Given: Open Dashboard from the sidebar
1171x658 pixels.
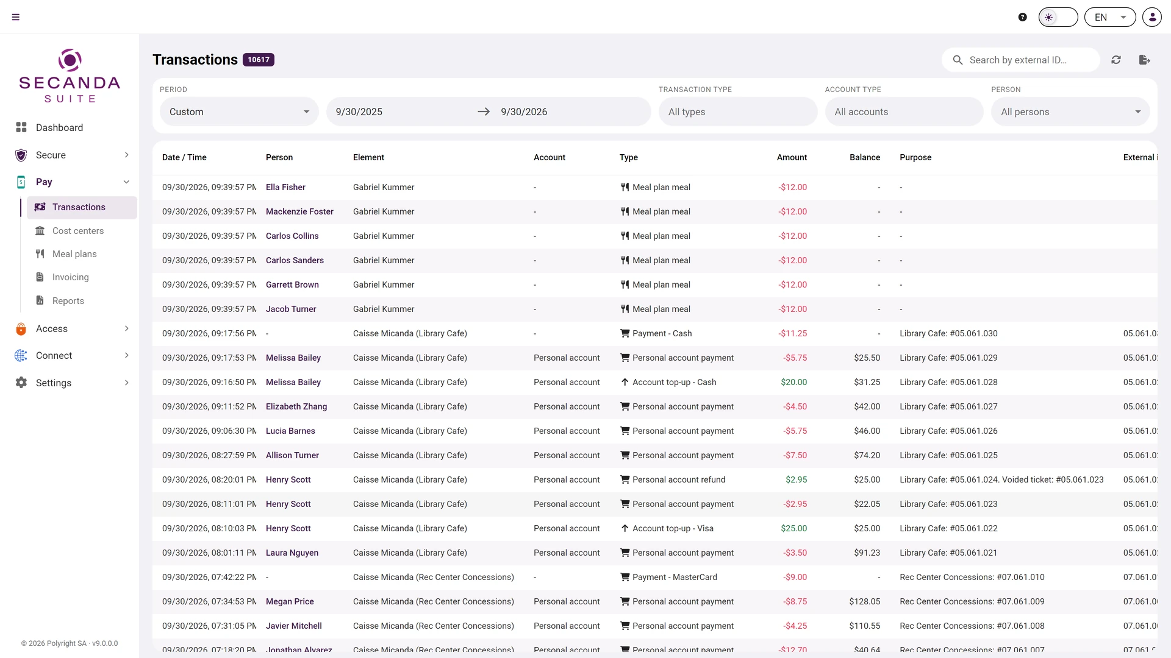Looking at the screenshot, I should (x=70, y=127).
